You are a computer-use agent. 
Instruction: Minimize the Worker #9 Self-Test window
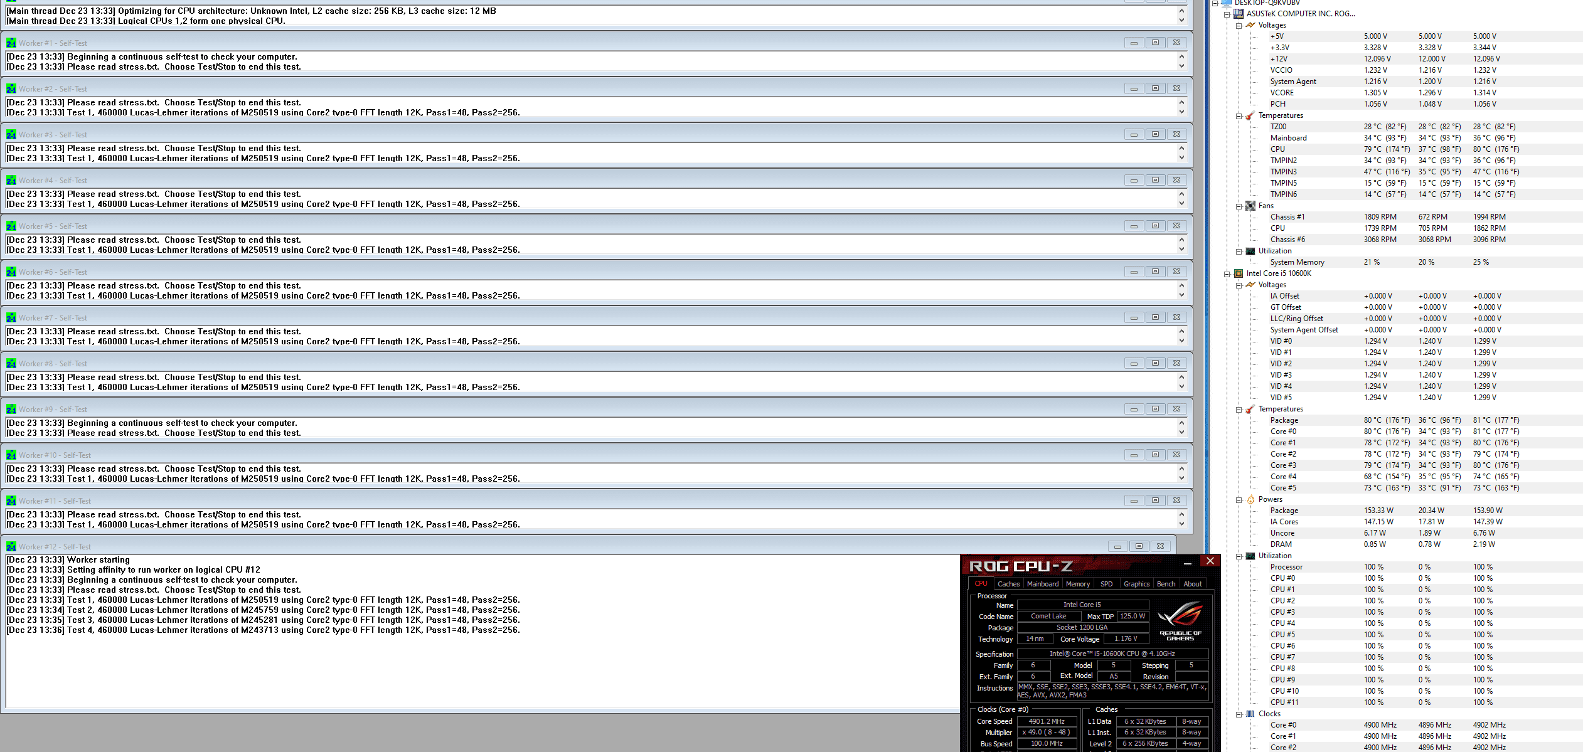(x=1134, y=409)
